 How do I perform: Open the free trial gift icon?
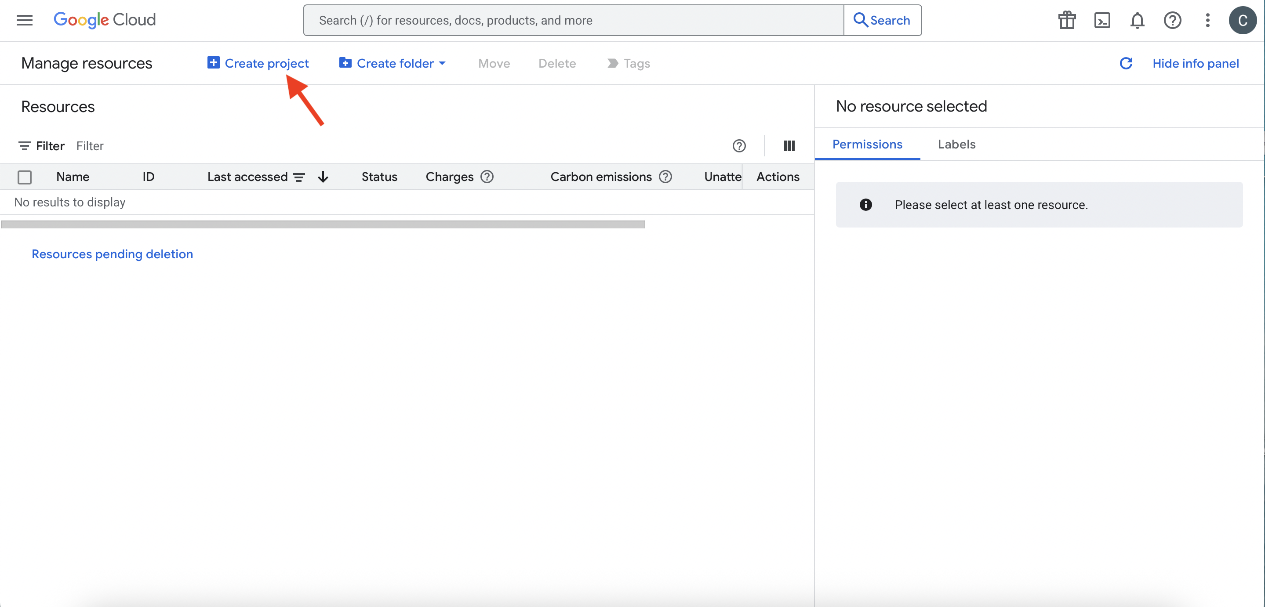(1067, 20)
